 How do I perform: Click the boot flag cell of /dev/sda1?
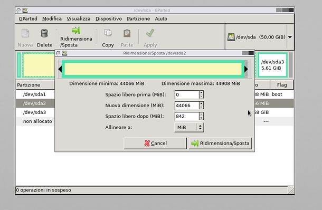coord(277,94)
